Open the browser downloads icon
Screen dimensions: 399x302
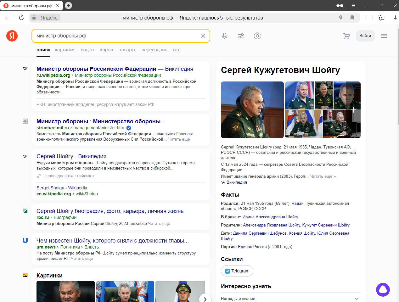click(x=395, y=18)
